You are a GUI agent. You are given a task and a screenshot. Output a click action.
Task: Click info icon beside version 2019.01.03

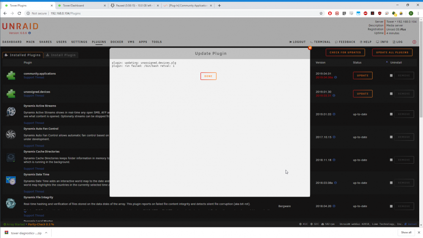pyautogui.click(x=334, y=114)
